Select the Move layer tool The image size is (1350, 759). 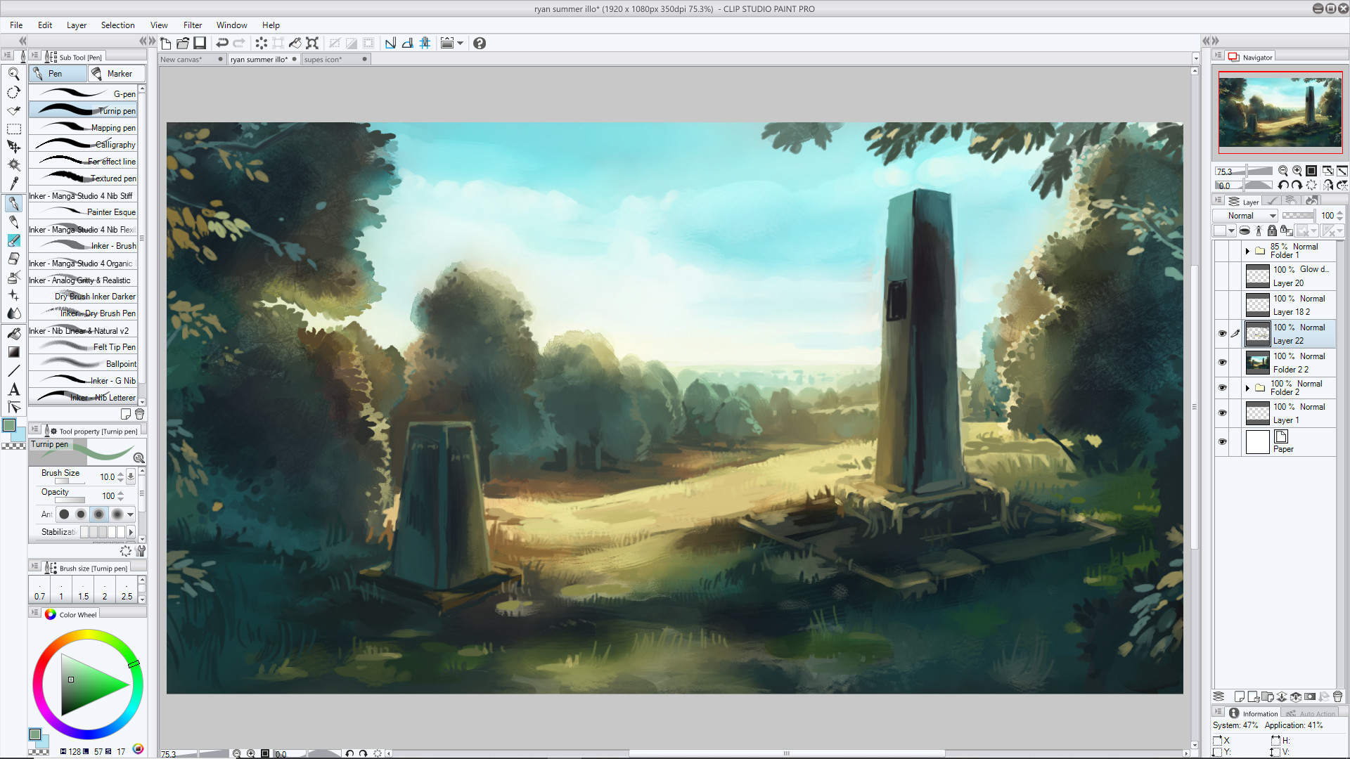(13, 147)
